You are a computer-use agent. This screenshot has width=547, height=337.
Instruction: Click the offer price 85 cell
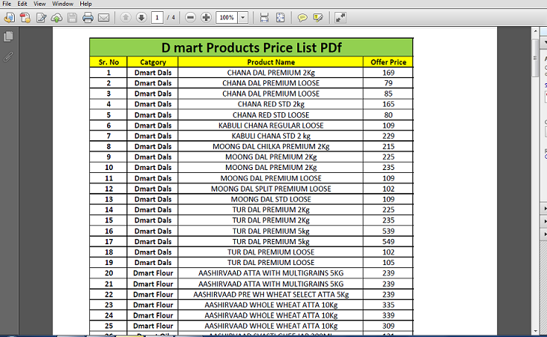(388, 94)
